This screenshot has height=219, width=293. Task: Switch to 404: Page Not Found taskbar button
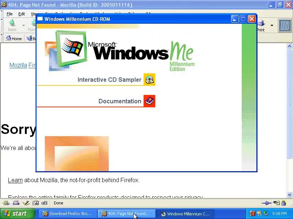pos(126,214)
